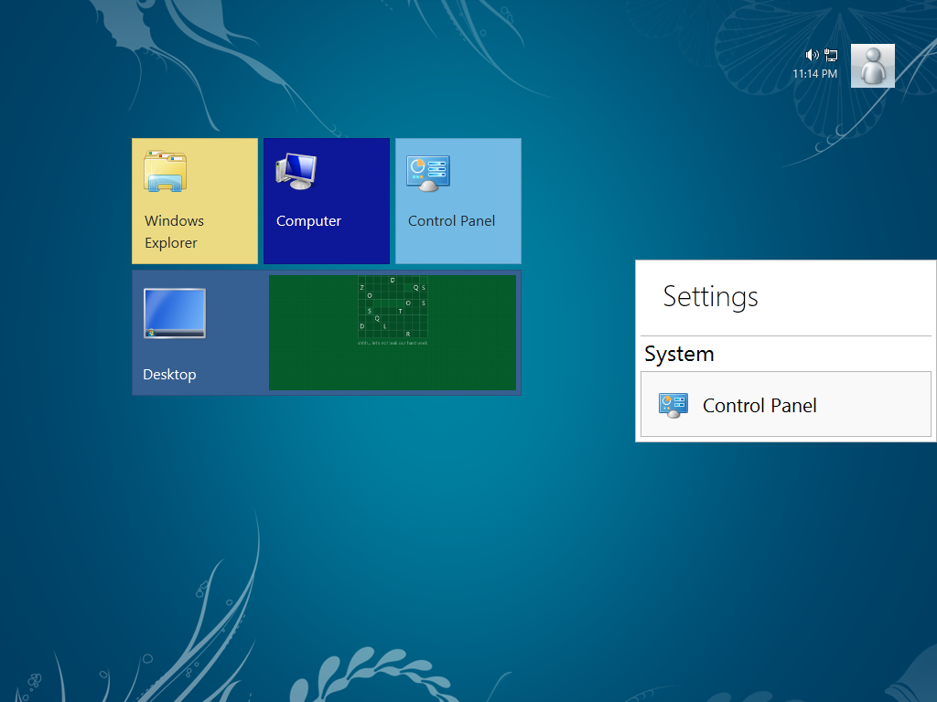Select the 'Computer' tile text label
The width and height of the screenshot is (937, 702).
pos(308,221)
